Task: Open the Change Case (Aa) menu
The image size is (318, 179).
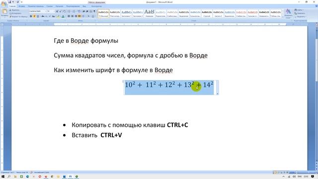Action: click(53, 16)
